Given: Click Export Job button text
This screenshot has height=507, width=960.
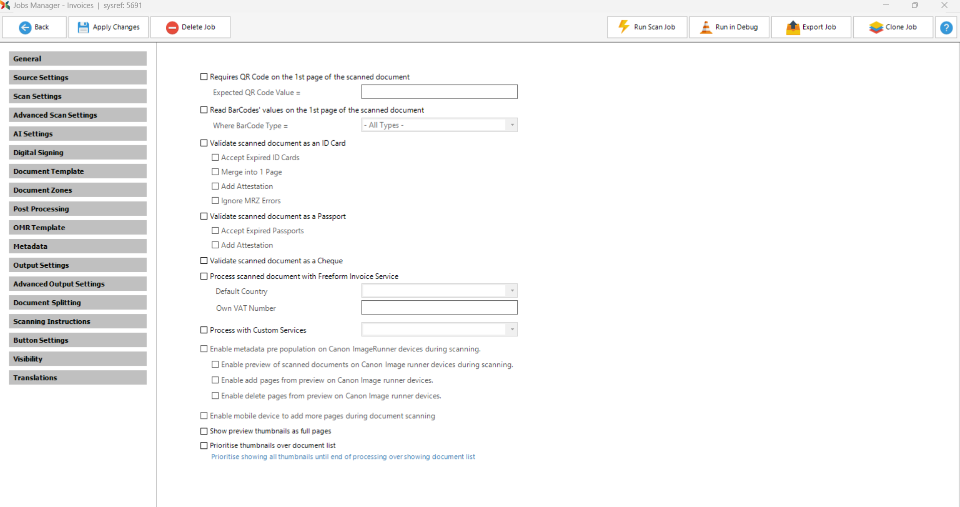Looking at the screenshot, I should click(x=819, y=27).
